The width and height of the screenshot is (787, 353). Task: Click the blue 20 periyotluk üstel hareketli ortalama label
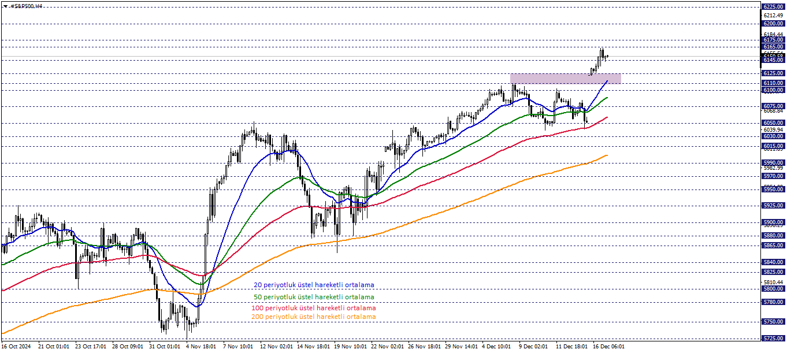tap(314, 285)
